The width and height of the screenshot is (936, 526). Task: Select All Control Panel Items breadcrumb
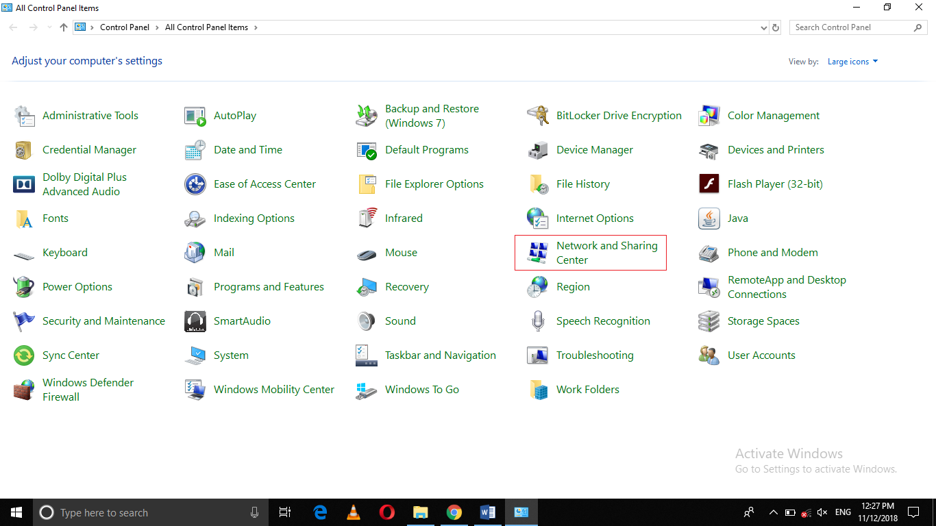click(x=205, y=27)
